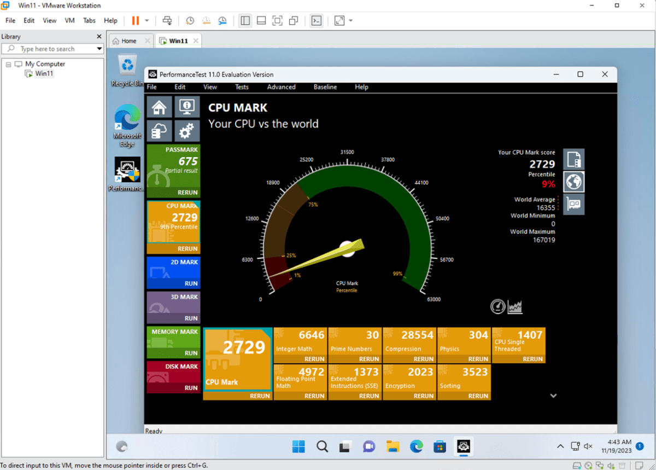Open Microsoft Edge desktop shortcut
Image resolution: width=656 pixels, height=470 pixels.
(127, 125)
